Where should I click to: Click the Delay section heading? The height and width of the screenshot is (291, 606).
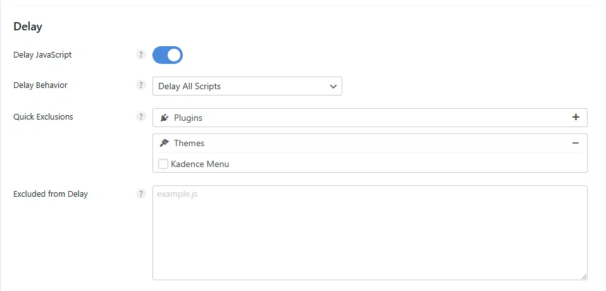pyautogui.click(x=28, y=27)
